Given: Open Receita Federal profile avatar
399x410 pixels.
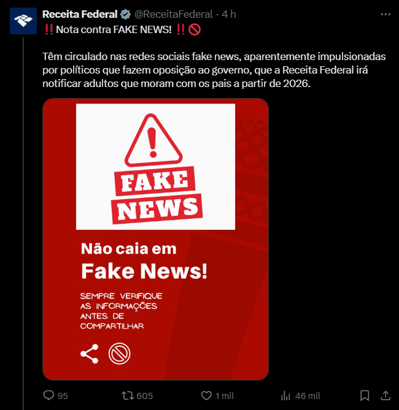Looking at the screenshot, I should pos(23,21).
